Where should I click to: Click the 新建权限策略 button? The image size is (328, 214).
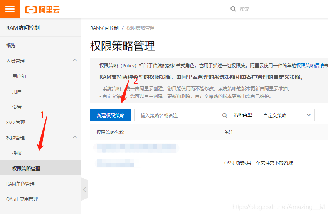111,115
